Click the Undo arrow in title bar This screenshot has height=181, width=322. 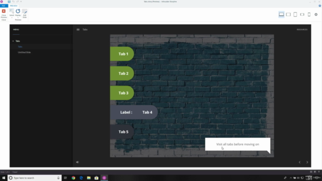coord(14,2)
